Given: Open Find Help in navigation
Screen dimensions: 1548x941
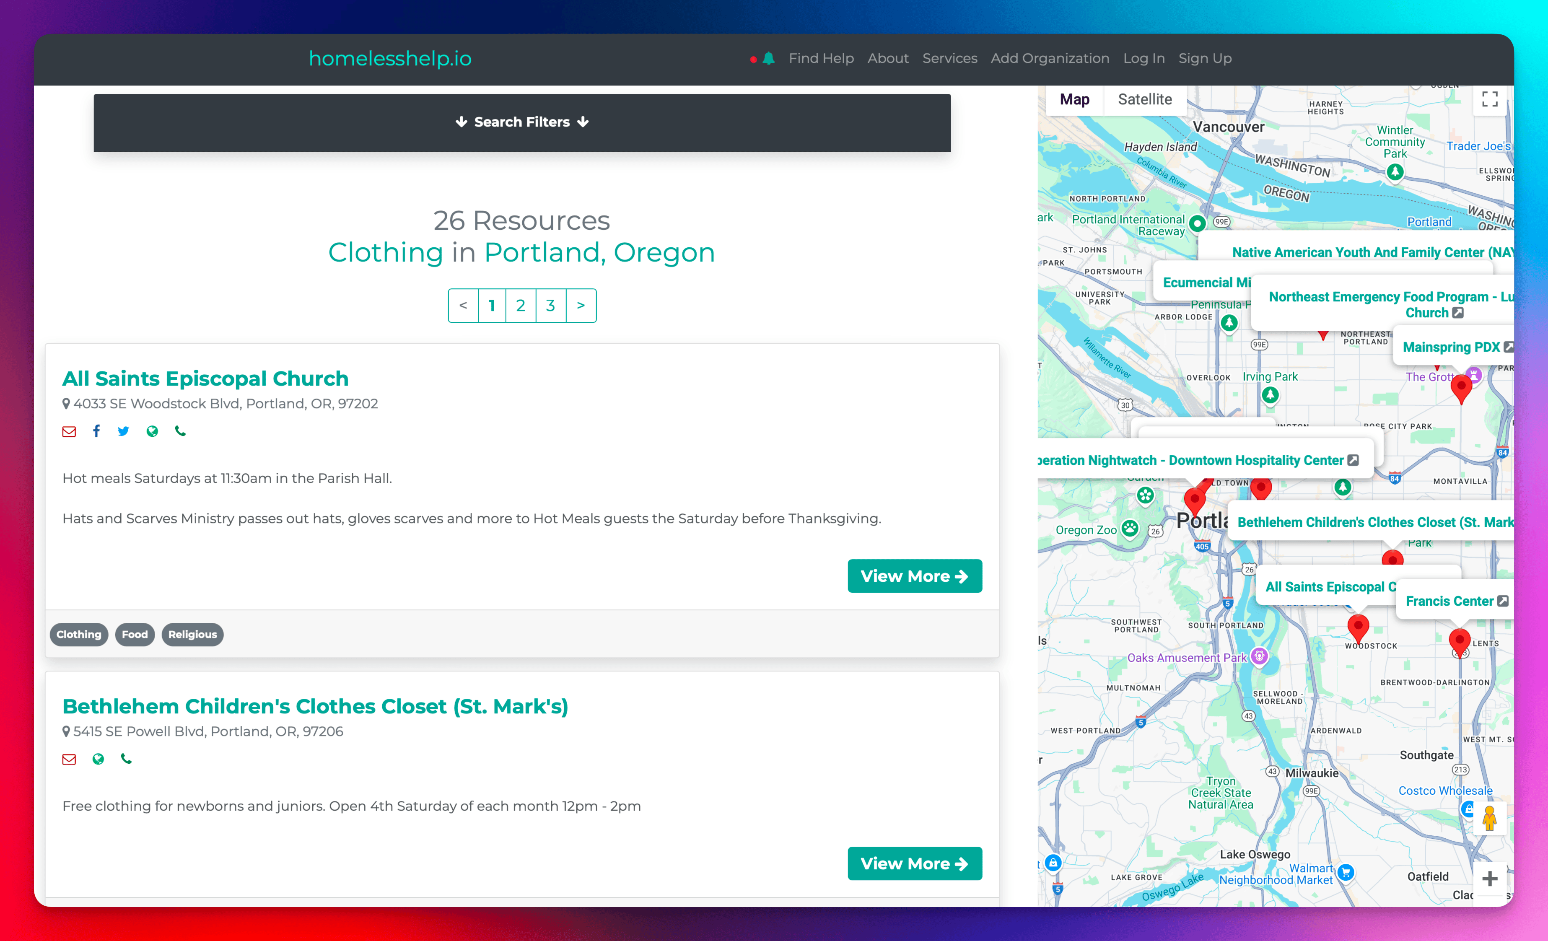Looking at the screenshot, I should [x=821, y=58].
